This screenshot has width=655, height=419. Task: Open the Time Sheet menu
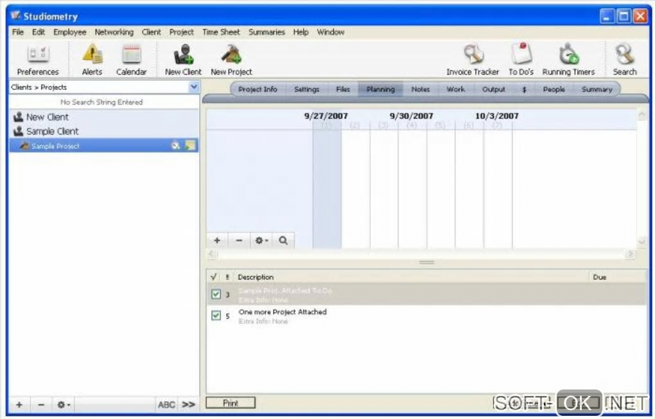(x=221, y=32)
